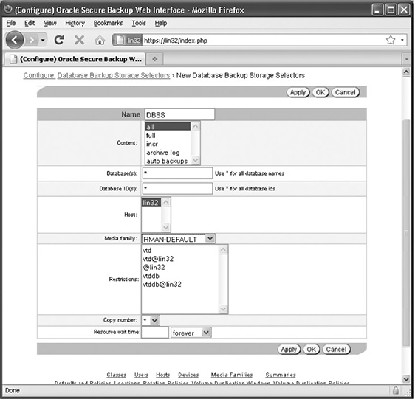Select 'auto backups' in the Content list

(168, 161)
